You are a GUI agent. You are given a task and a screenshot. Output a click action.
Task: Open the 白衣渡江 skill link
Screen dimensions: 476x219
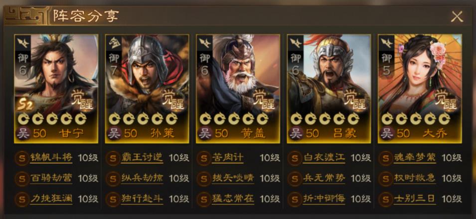(x=324, y=158)
